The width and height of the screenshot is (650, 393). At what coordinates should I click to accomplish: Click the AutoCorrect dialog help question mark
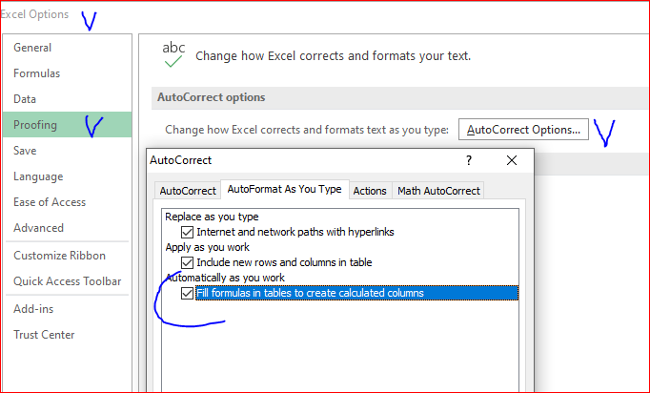pos(469,160)
